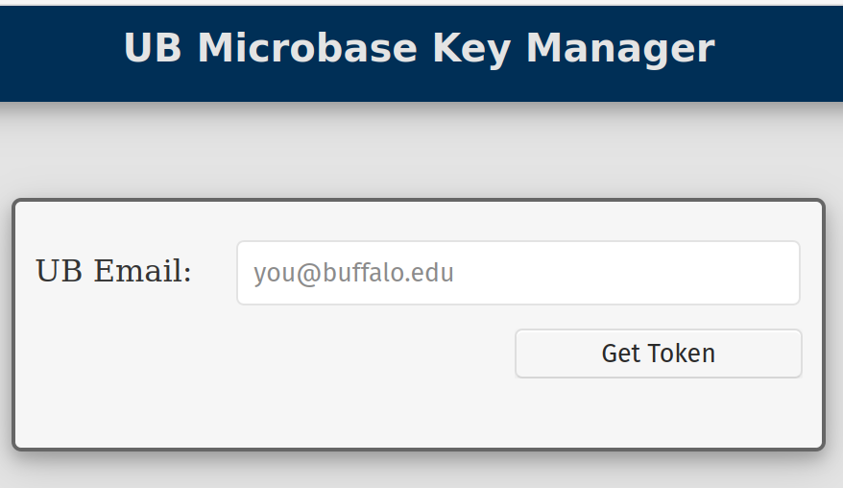The width and height of the screenshot is (843, 488).
Task: Click inside the email textbox
Action: pos(518,273)
